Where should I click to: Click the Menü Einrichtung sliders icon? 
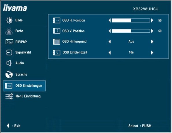coord(9,97)
